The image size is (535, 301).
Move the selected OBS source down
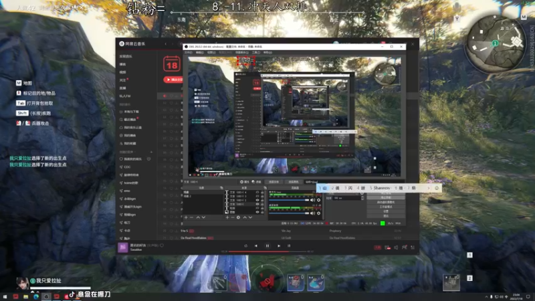[x=250, y=217]
